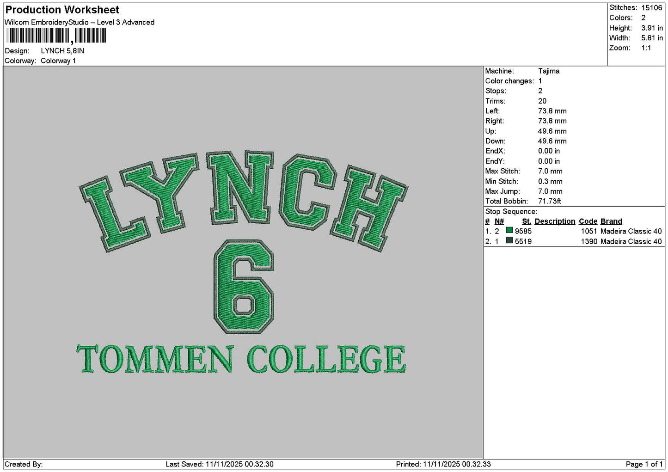Click the Left value 73.8 mm
The height and width of the screenshot is (472, 668).
pos(552,111)
